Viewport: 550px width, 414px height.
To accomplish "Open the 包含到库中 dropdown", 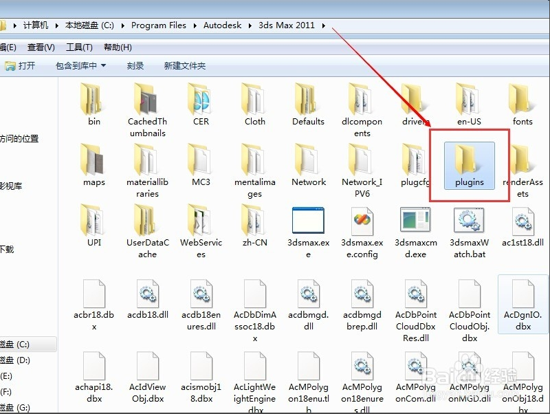I will point(80,65).
